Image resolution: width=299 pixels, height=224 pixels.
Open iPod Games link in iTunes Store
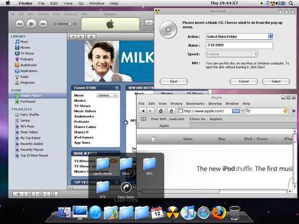pyautogui.click(x=84, y=137)
